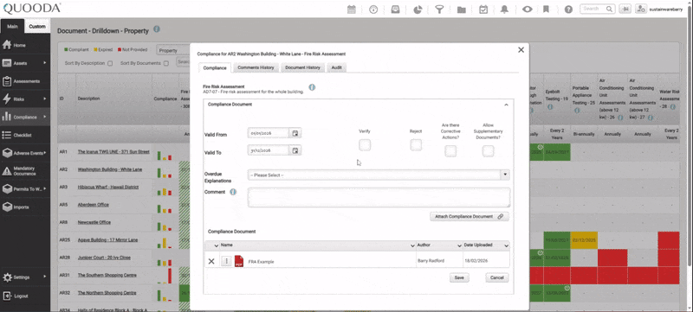Screen dimensions: 693x312
Task: Open Aberdeen Office property link
Action: click(x=94, y=205)
